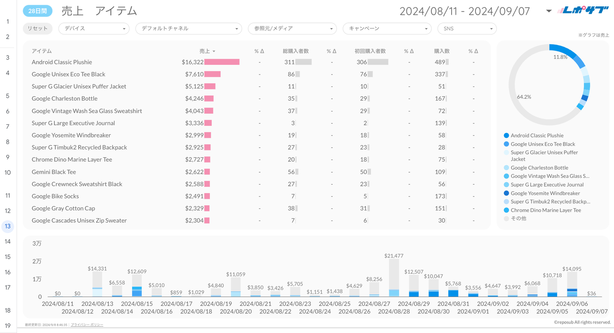This screenshot has height=333, width=614.
Task: Click the 売上 column sort arrow
Action: point(214,51)
